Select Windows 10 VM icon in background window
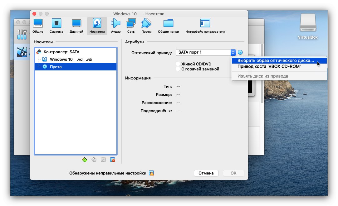Viewport: 338px width, 206px height. [x=22, y=52]
